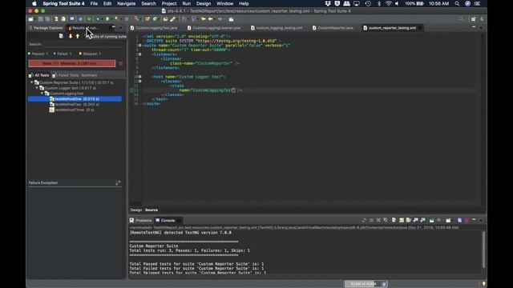Click Remove Launch X in Console toolbar
The height and width of the screenshot is (288, 513).
pyautogui.click(x=378, y=221)
